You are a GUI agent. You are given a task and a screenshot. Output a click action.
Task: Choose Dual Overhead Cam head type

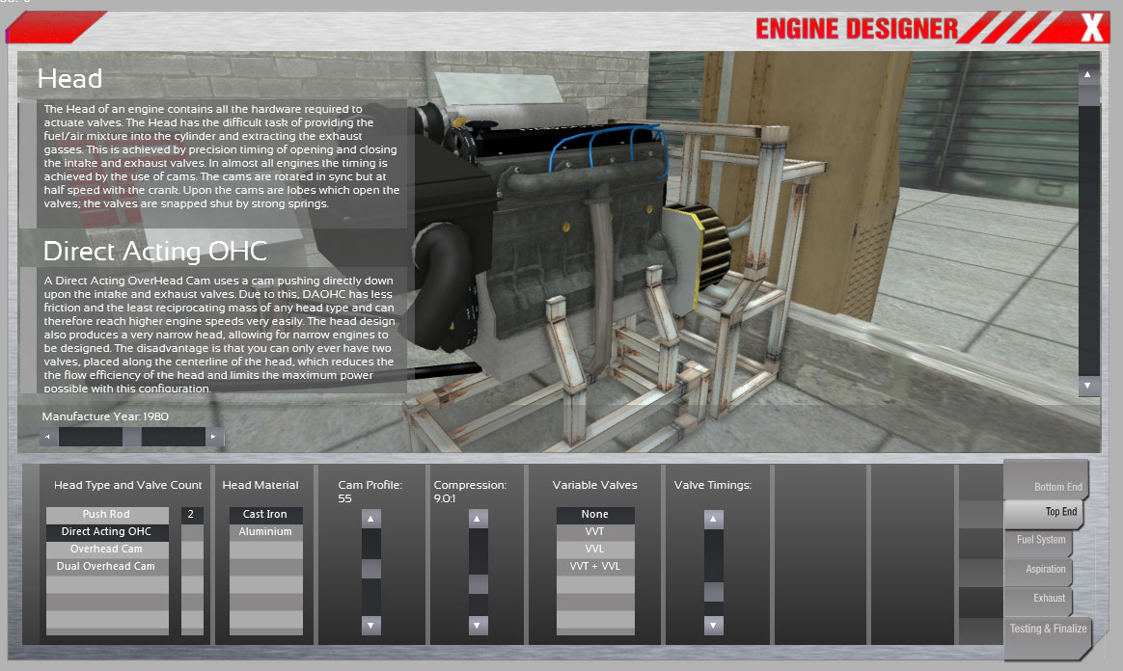[x=106, y=567]
